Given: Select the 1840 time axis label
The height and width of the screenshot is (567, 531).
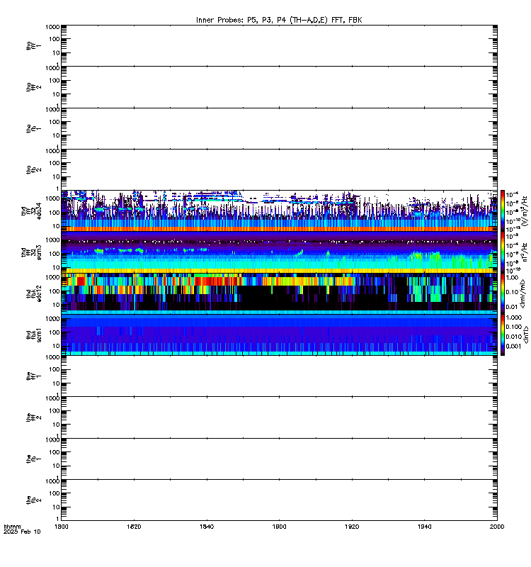Looking at the screenshot, I should coord(207,527).
